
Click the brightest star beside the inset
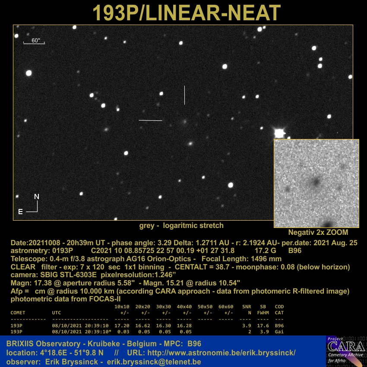point(279,133)
